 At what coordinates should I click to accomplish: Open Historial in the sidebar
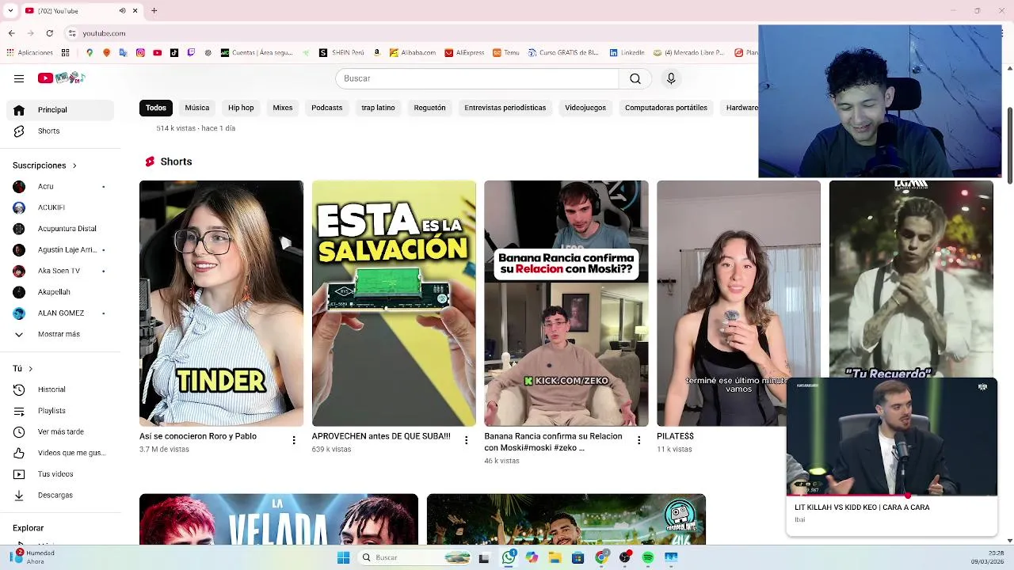point(60,389)
